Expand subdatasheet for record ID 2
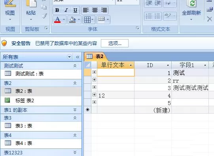The height and width of the screenshot is (156, 214). [94, 79]
